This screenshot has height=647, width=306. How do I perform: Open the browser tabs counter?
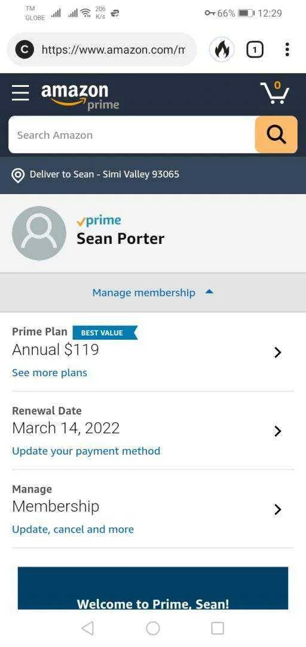(255, 50)
